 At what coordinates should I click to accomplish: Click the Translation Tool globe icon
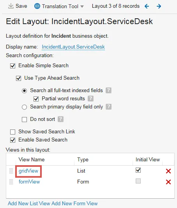tap(37, 6)
